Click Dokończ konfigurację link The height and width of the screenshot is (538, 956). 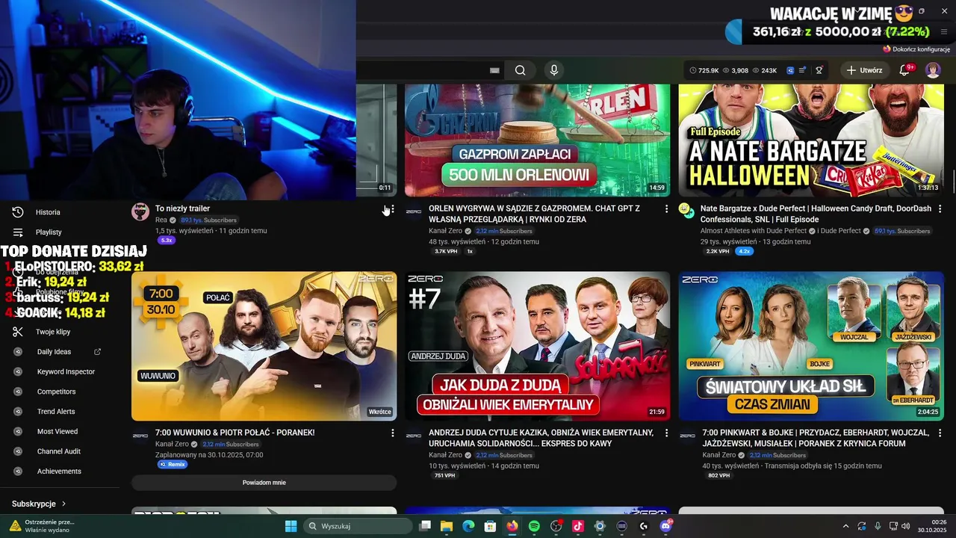coord(916,49)
